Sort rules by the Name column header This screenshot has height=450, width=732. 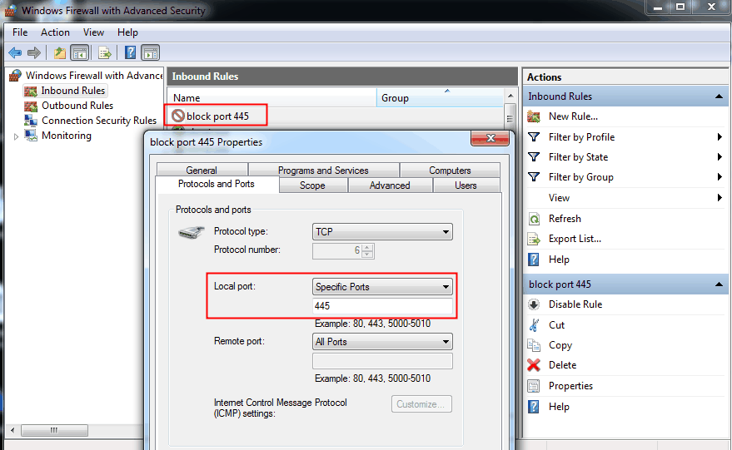(x=271, y=98)
